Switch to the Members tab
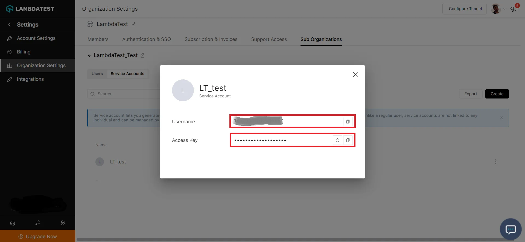525x242 pixels. point(98,39)
